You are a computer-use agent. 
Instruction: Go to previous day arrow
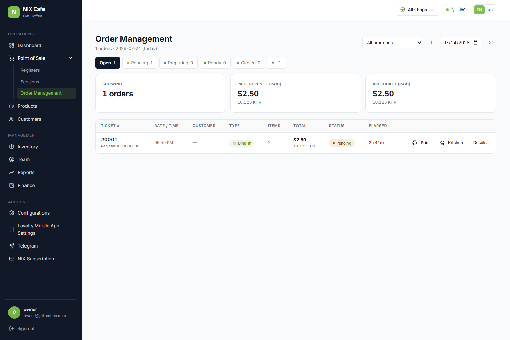[432, 42]
